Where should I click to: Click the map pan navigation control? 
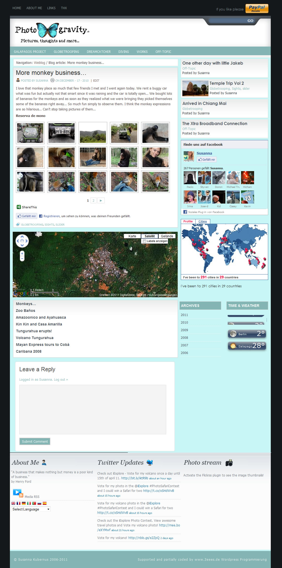[x=22, y=241]
